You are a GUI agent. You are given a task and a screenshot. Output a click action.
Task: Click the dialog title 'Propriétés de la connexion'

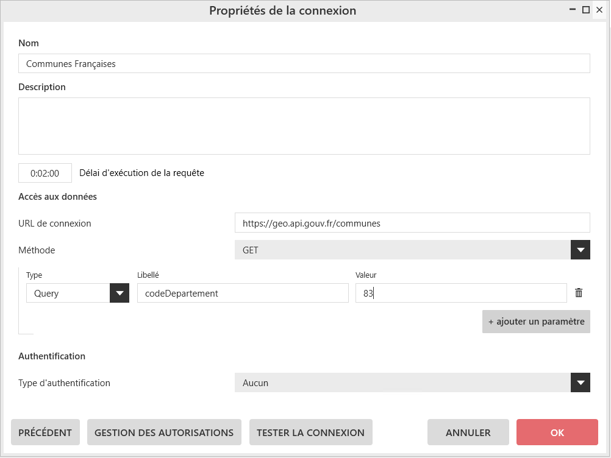(x=282, y=11)
